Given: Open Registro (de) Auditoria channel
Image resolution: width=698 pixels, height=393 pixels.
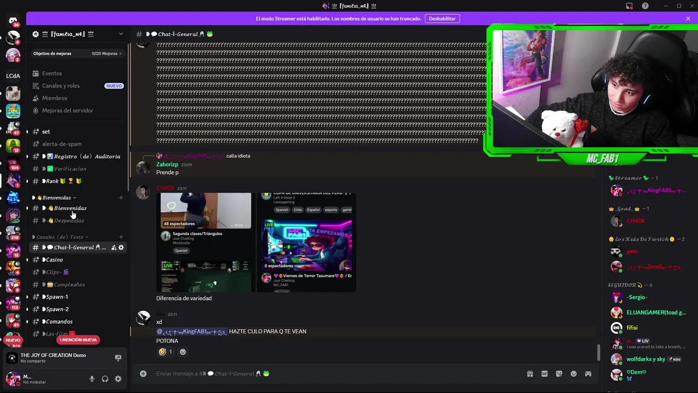Looking at the screenshot, I should [77, 156].
